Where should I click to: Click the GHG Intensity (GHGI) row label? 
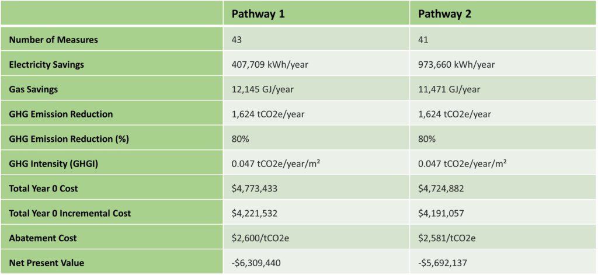[53, 163]
